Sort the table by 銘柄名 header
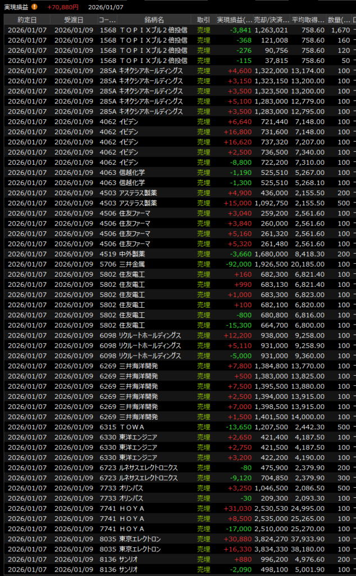 click(x=154, y=20)
